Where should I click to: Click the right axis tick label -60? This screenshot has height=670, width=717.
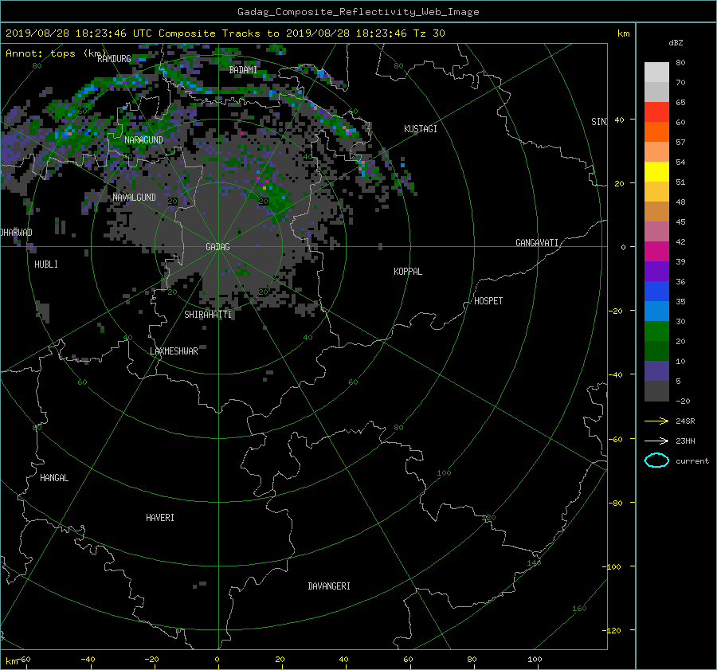pyautogui.click(x=614, y=439)
